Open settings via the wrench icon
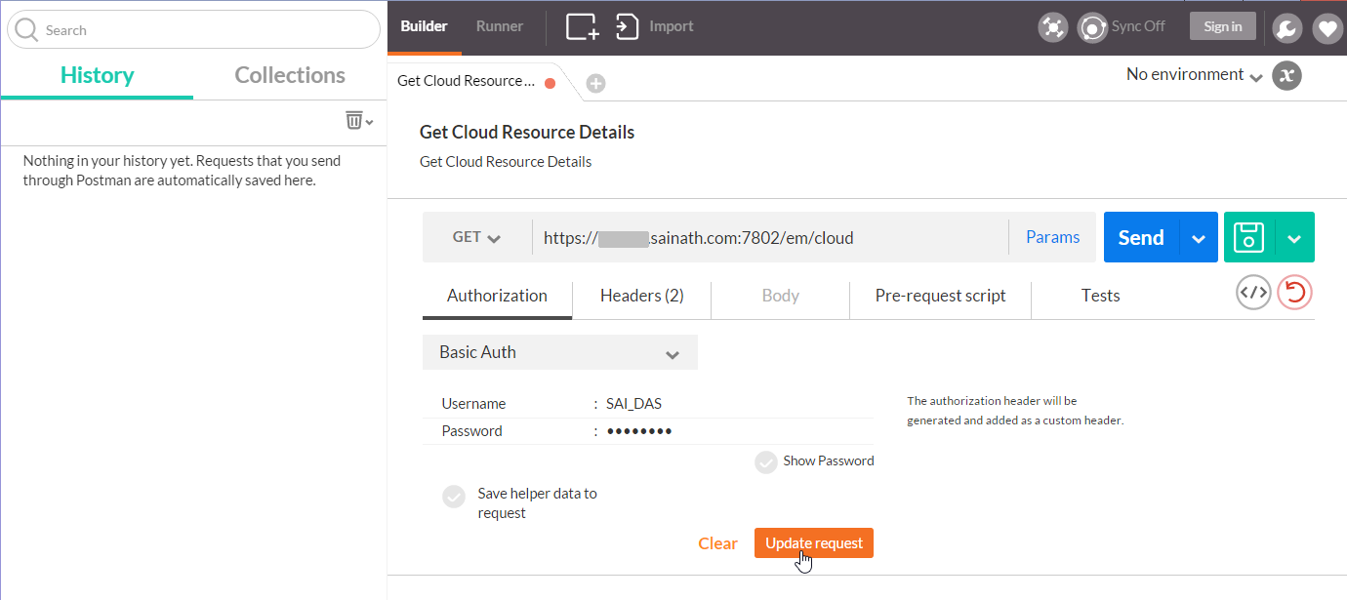1347x600 pixels. pos(1286,28)
